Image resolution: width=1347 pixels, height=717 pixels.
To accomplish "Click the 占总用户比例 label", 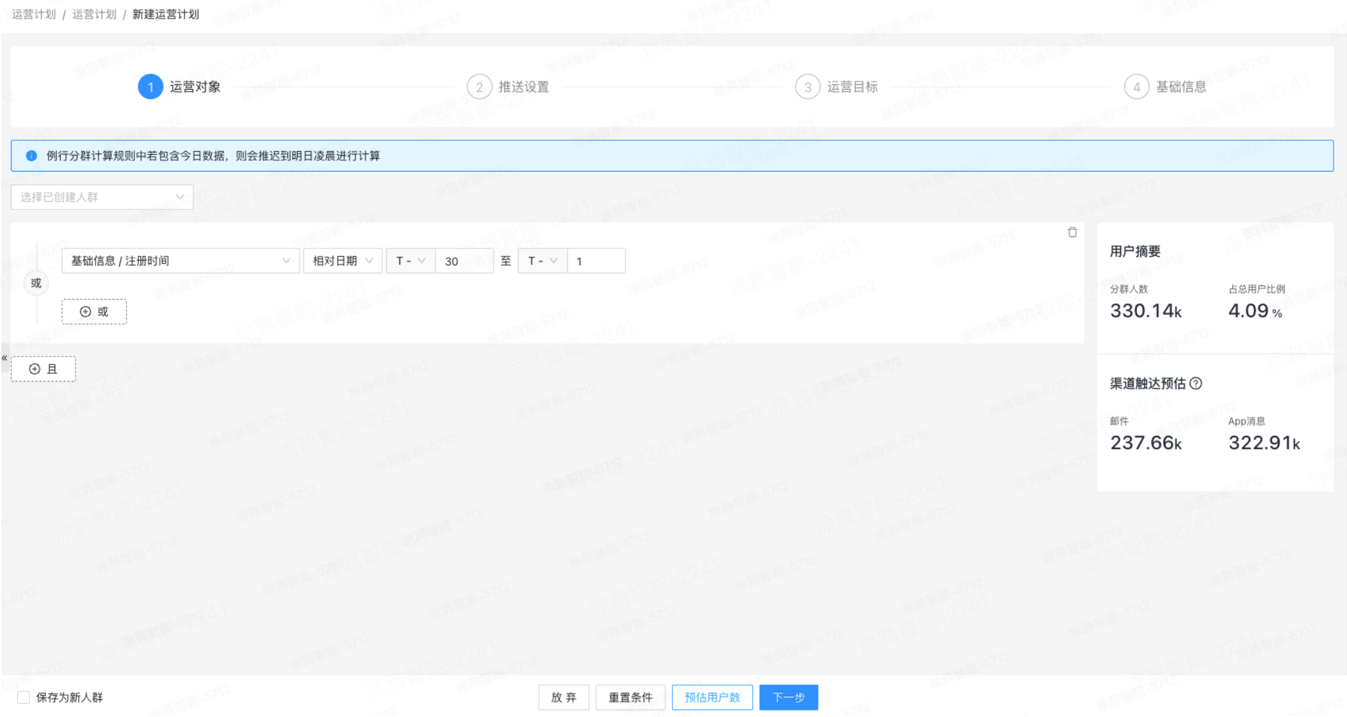I will coord(1257,289).
